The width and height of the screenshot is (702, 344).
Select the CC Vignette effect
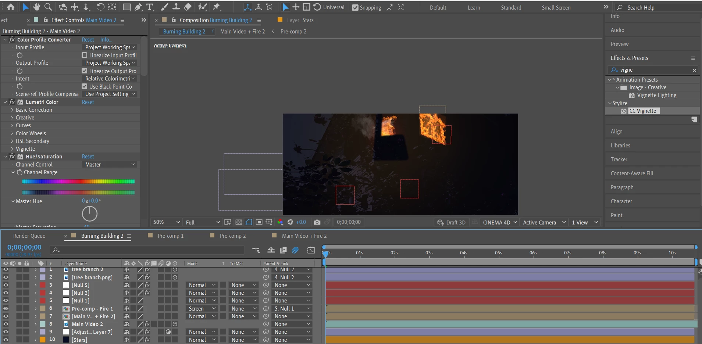[x=642, y=111]
